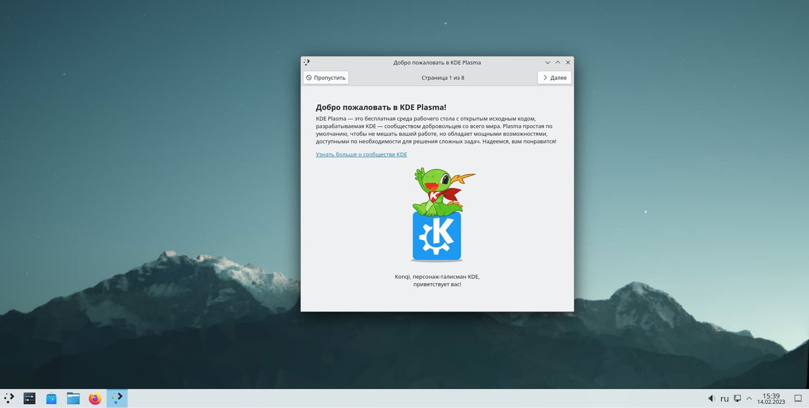Select the active Welcome Center taskbar entry
This screenshot has height=408, width=809.
click(x=117, y=398)
